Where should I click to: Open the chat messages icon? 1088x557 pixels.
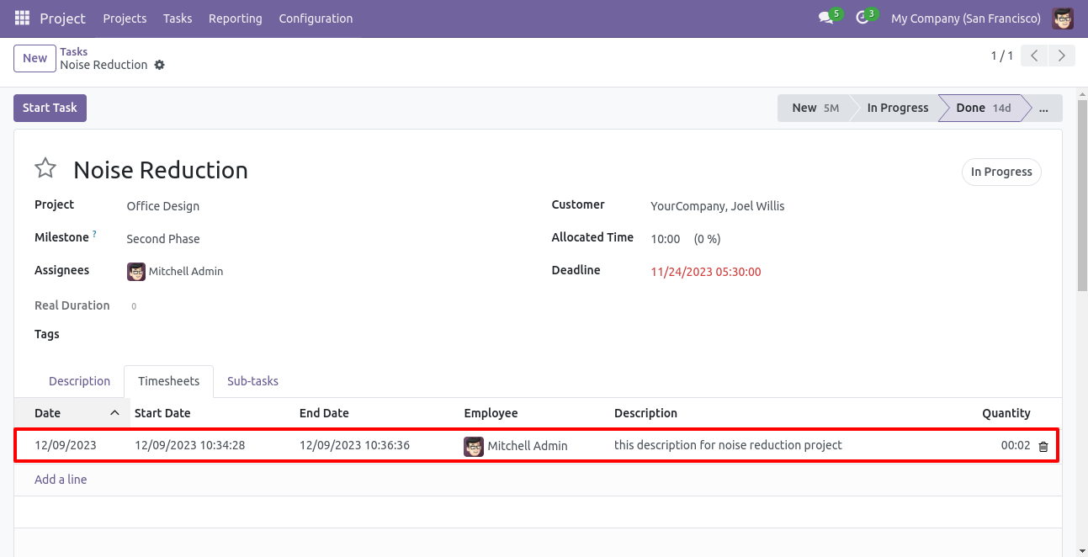click(825, 19)
